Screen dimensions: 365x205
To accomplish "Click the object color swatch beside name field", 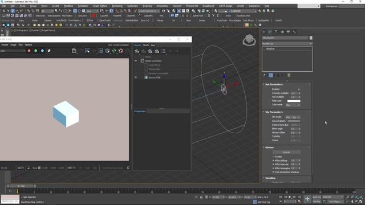I will [x=311, y=38].
